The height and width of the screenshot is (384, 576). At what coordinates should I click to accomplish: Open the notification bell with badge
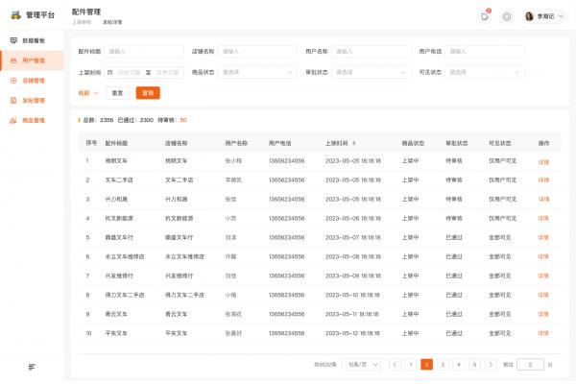485,16
